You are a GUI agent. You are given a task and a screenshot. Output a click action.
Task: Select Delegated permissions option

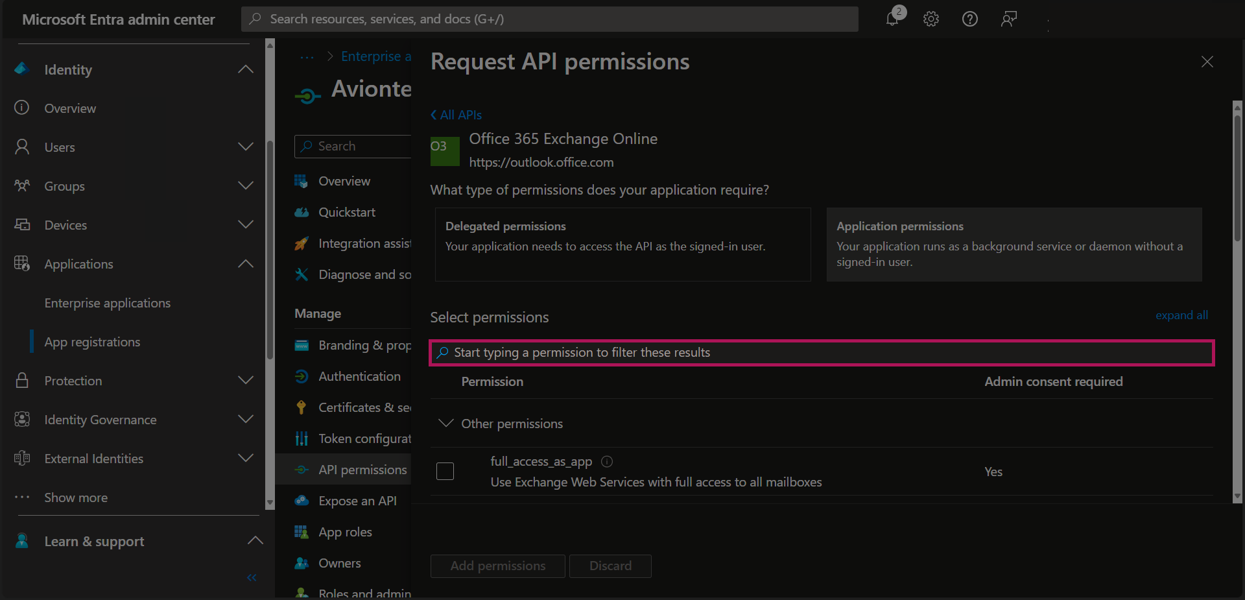tap(622, 245)
